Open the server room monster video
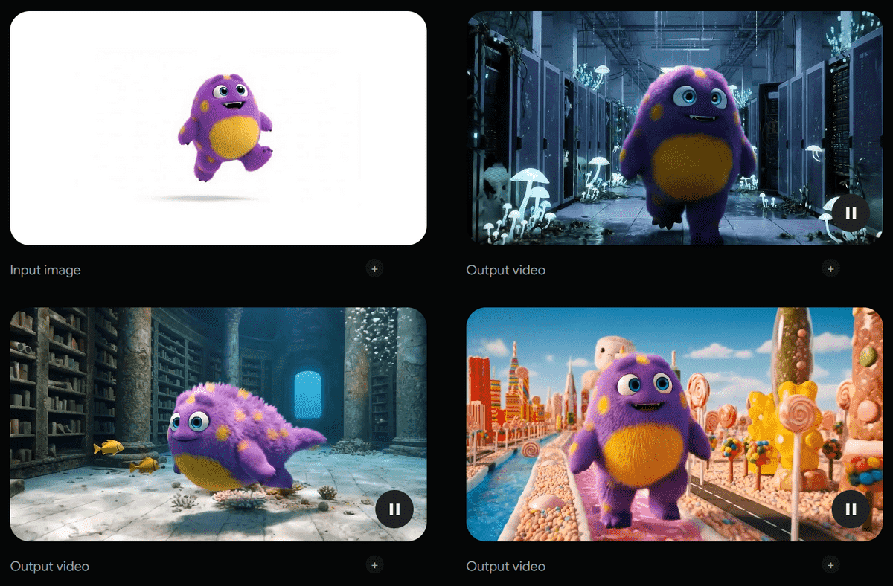This screenshot has height=586, width=893. 674,128
